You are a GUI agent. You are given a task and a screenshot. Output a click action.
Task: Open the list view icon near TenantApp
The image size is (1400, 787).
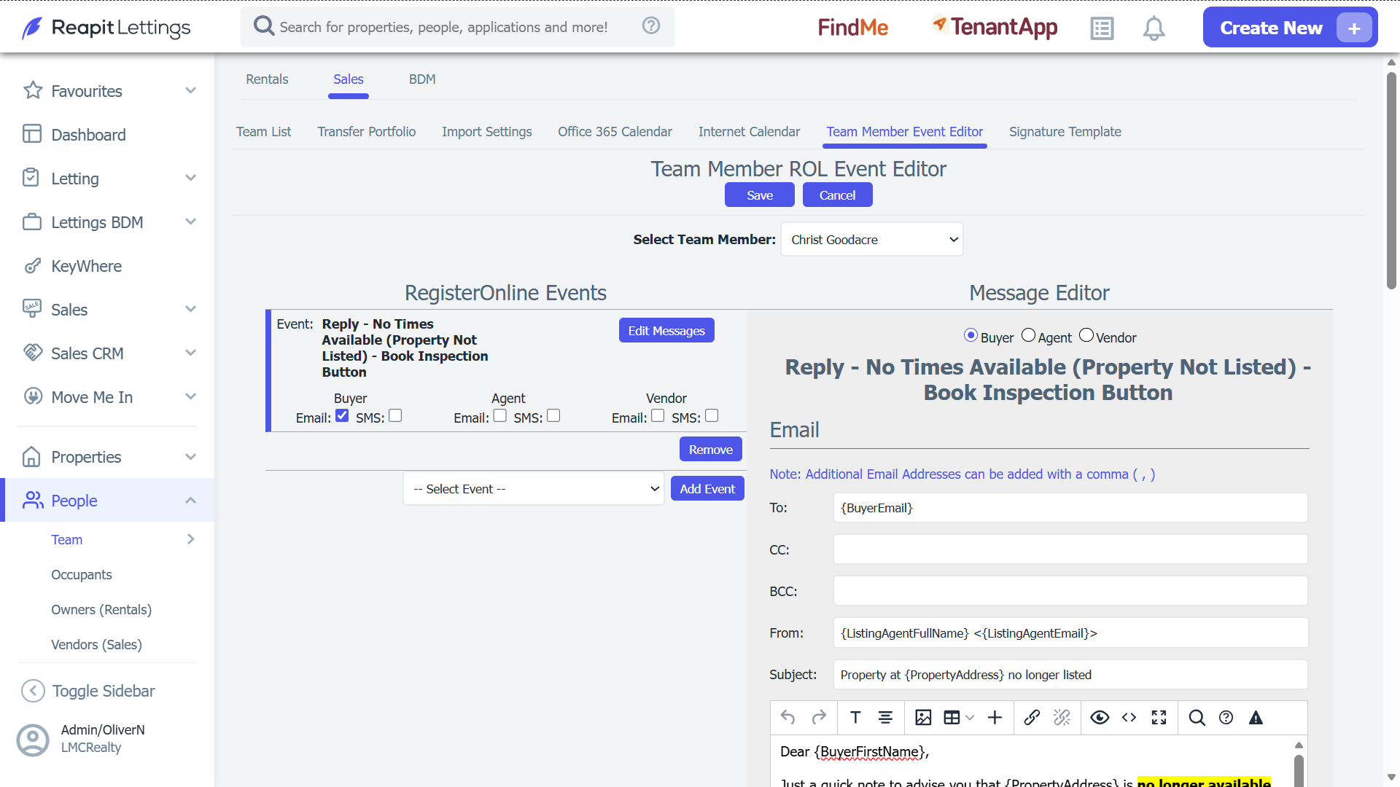(x=1102, y=28)
